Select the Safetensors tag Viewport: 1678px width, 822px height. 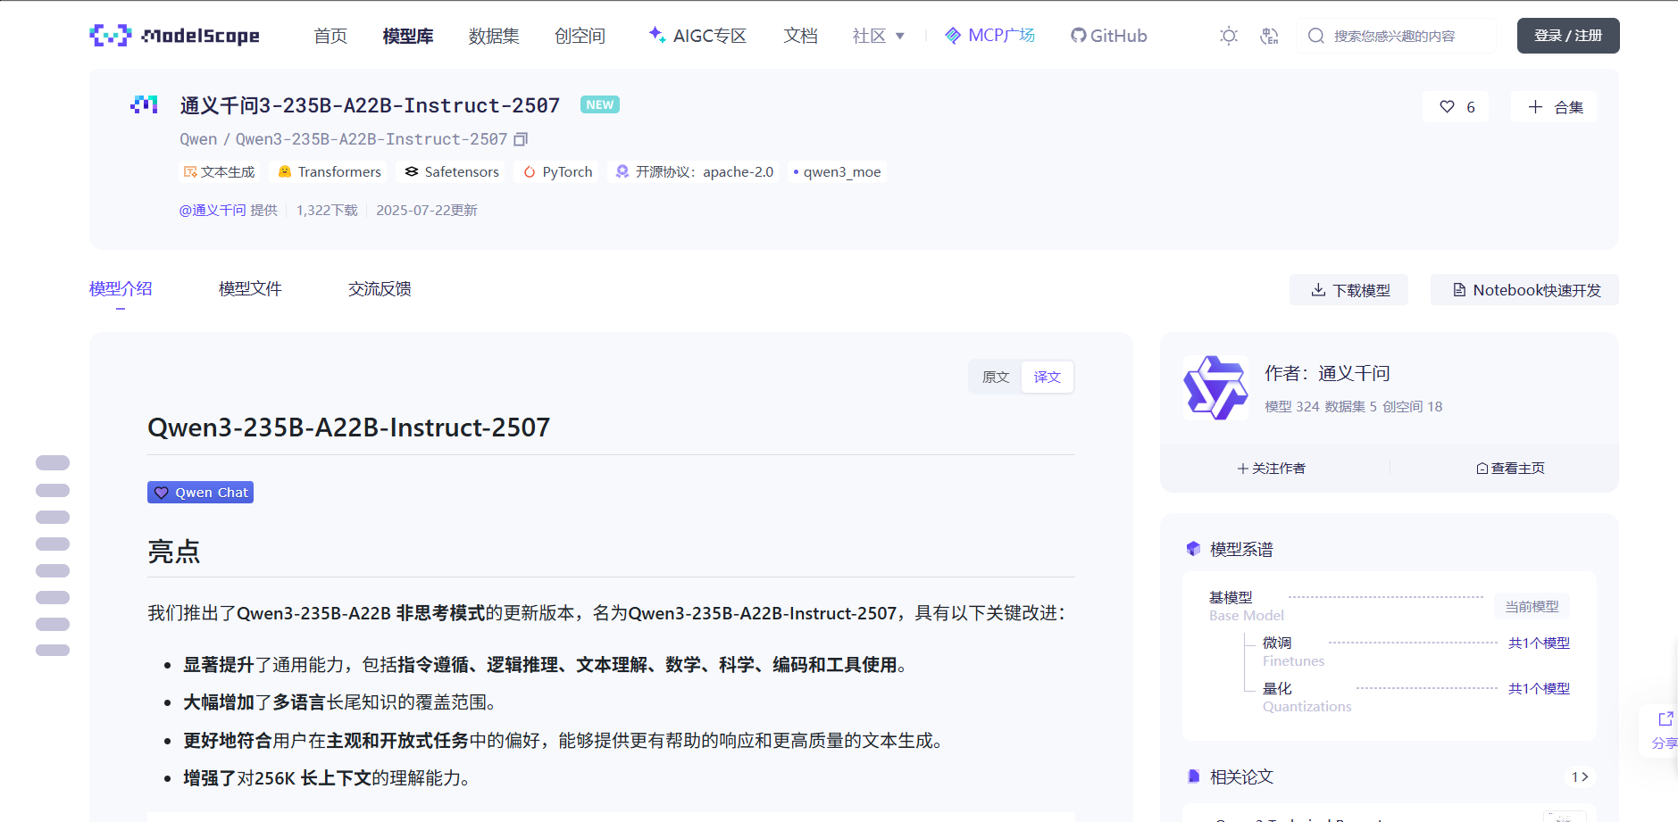tap(450, 171)
